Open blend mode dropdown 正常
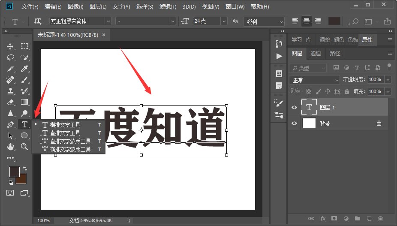Image resolution: width=397 pixels, height=226 pixels. click(314, 80)
